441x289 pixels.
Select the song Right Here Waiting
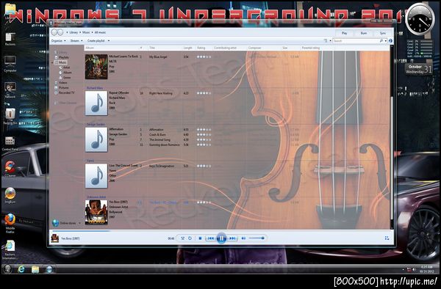[x=160, y=93]
